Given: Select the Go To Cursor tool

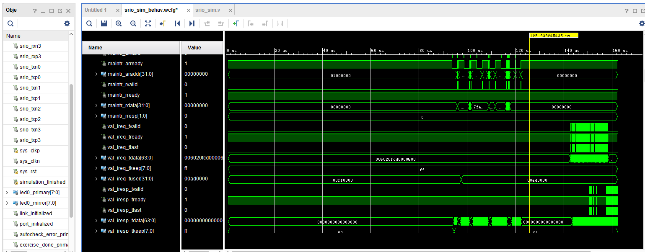Looking at the screenshot, I should [x=162, y=23].
